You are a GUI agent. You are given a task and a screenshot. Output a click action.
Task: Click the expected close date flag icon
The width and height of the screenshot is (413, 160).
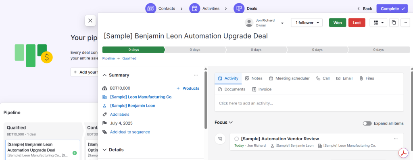[x=104, y=123]
